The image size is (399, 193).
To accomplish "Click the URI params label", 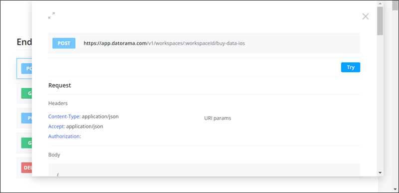I will pos(217,118).
